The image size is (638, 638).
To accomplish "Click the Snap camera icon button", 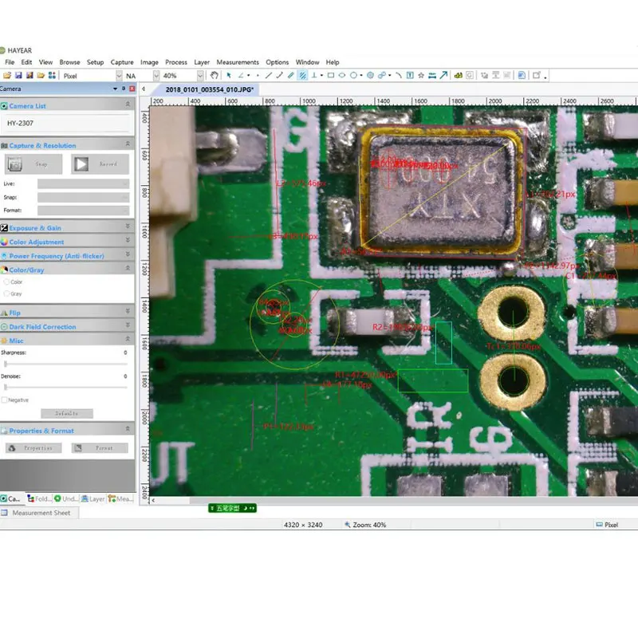I will pyautogui.click(x=15, y=164).
